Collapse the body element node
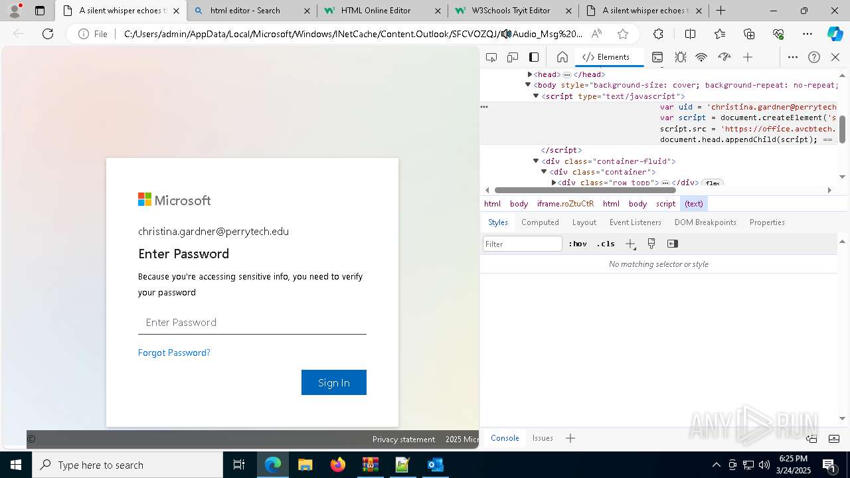This screenshot has width=850, height=478. click(529, 85)
